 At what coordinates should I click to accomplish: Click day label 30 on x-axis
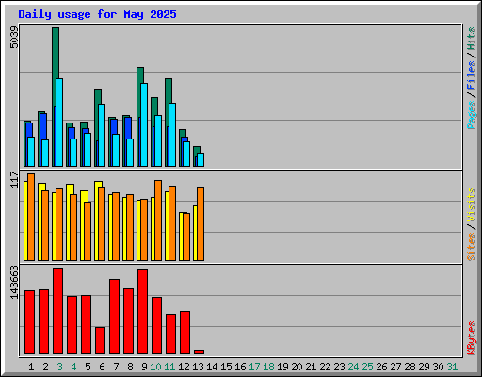(x=438, y=367)
